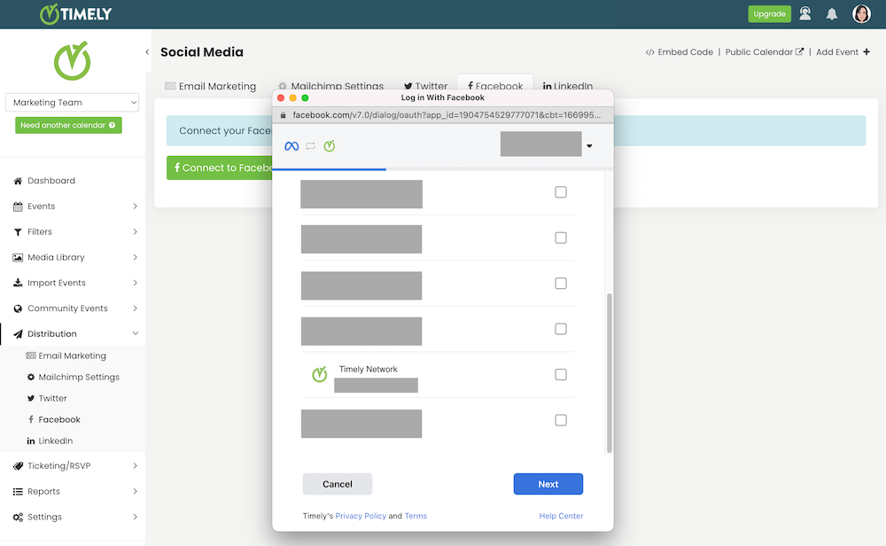Image resolution: width=886 pixels, height=546 pixels.
Task: Expand the Ticketing/RSVP chevron
Action: 135,465
